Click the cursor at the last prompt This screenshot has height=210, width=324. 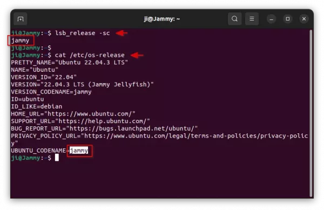coord(57,158)
